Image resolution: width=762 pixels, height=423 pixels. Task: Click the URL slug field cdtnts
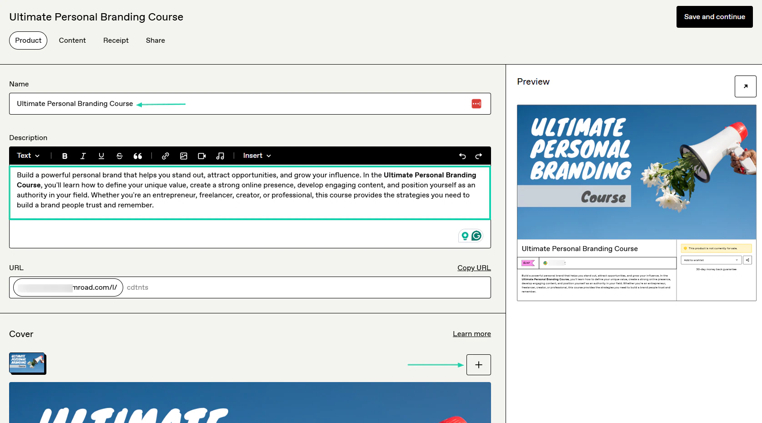pyautogui.click(x=306, y=287)
